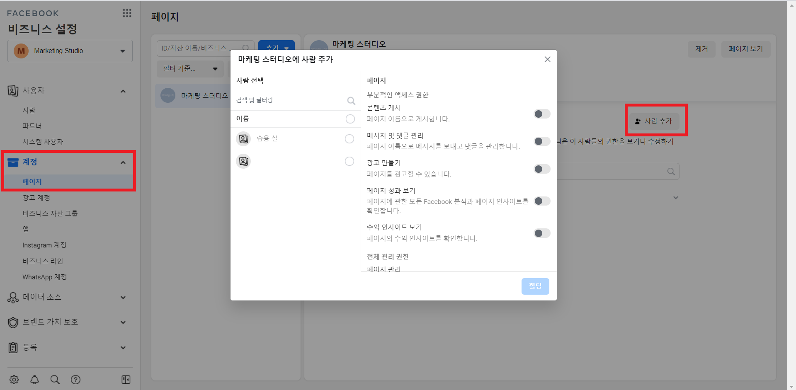Viewport: 796px width, 390px height.
Task: Toggle 콘텐츠 게시 permission on
Action: [x=542, y=114]
